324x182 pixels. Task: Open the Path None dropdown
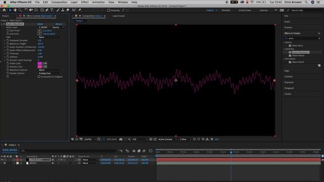point(50,37)
